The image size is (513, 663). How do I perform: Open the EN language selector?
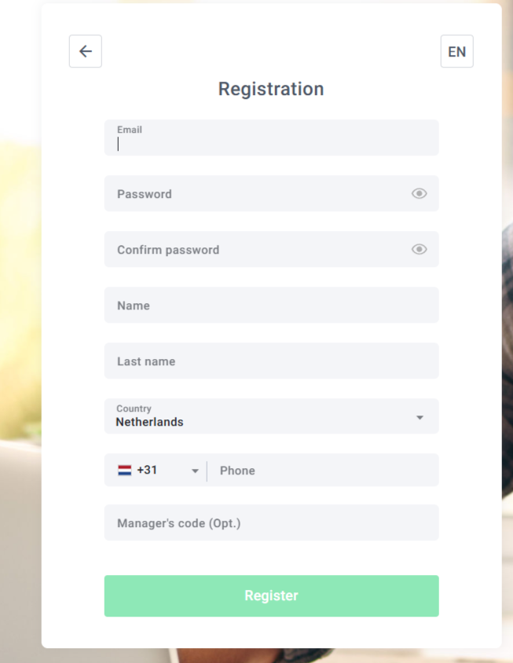point(456,52)
